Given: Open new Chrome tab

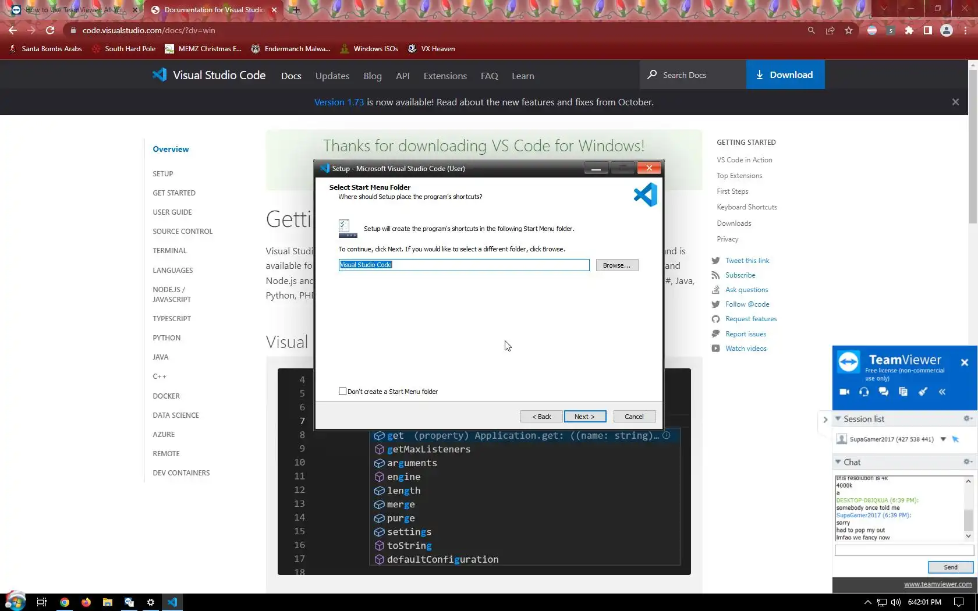Looking at the screenshot, I should point(296,10).
